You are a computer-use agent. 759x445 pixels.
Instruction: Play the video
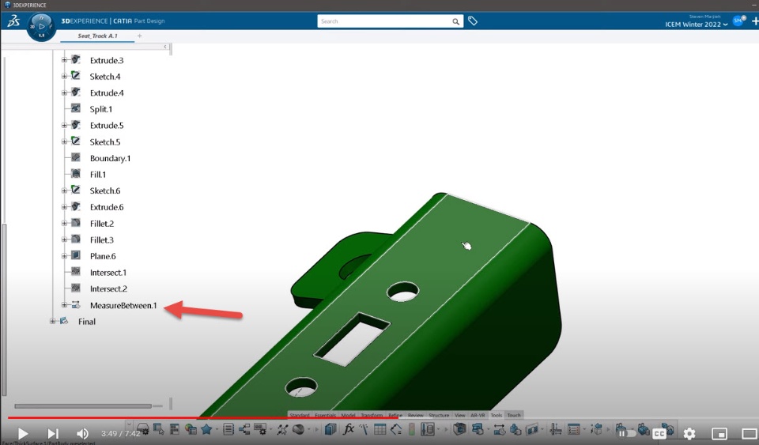click(x=22, y=433)
